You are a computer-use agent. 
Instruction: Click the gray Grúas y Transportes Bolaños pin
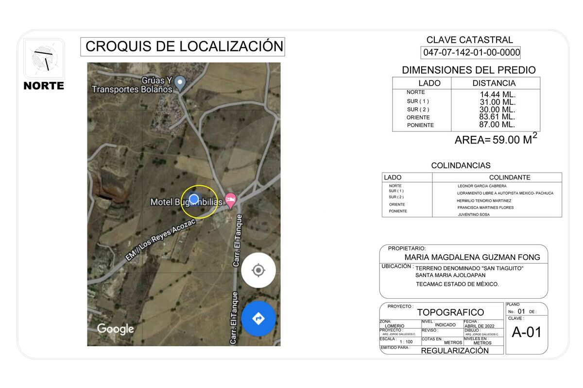(x=180, y=83)
